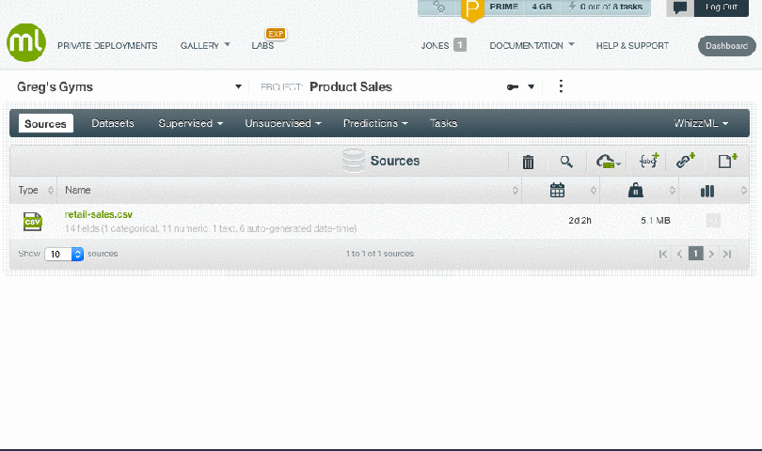762x451 pixels.
Task: Open the retail-sales.csv source link
Action: (99, 214)
